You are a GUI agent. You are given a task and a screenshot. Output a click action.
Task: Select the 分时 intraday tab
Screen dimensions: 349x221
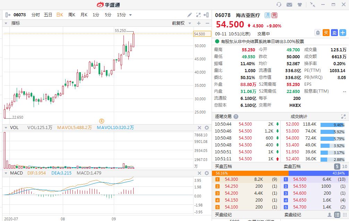pyautogui.click(x=36, y=15)
